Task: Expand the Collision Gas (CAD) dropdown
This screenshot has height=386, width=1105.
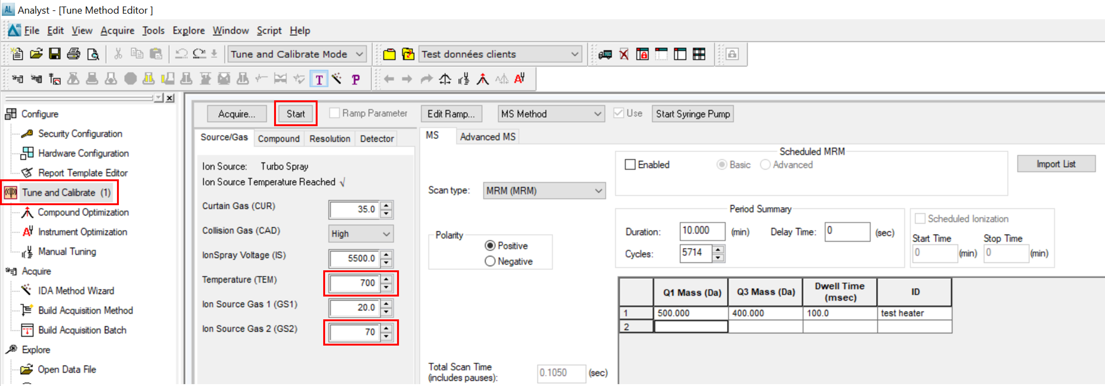Action: pos(360,234)
